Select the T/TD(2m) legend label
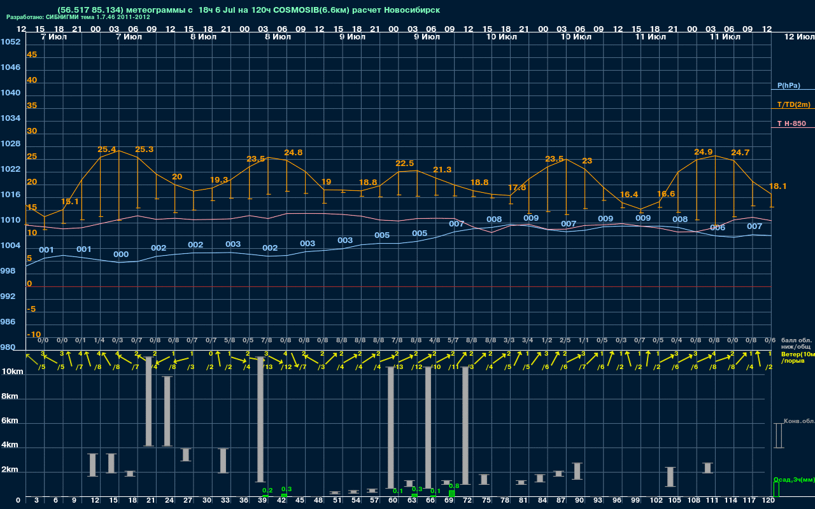The height and width of the screenshot is (509, 815). pos(793,104)
